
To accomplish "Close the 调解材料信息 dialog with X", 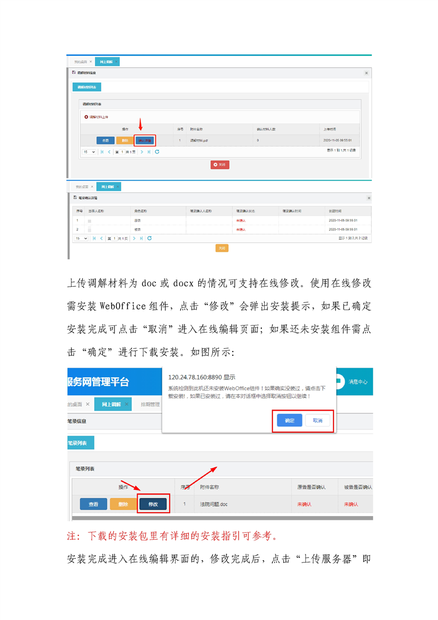I will [x=366, y=73].
